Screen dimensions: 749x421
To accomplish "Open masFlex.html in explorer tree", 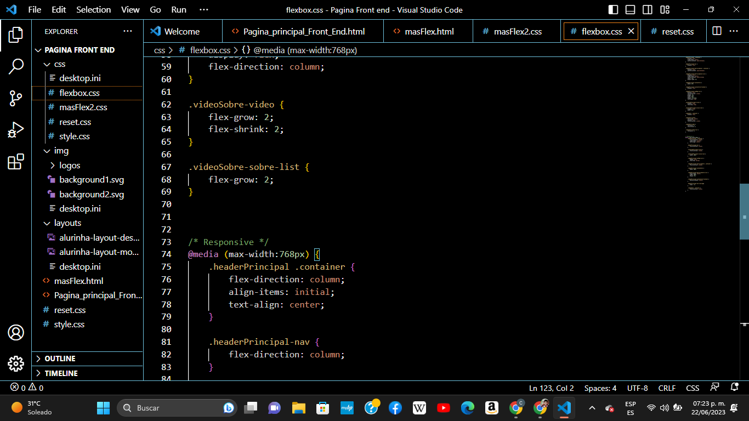I will pyautogui.click(x=87, y=281).
